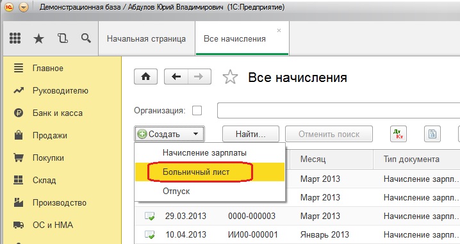Expand the Создать dropdown button
The height and width of the screenshot is (244, 460).
click(x=169, y=134)
